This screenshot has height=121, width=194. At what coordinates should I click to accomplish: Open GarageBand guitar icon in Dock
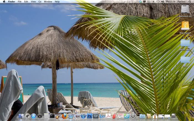point(58,116)
